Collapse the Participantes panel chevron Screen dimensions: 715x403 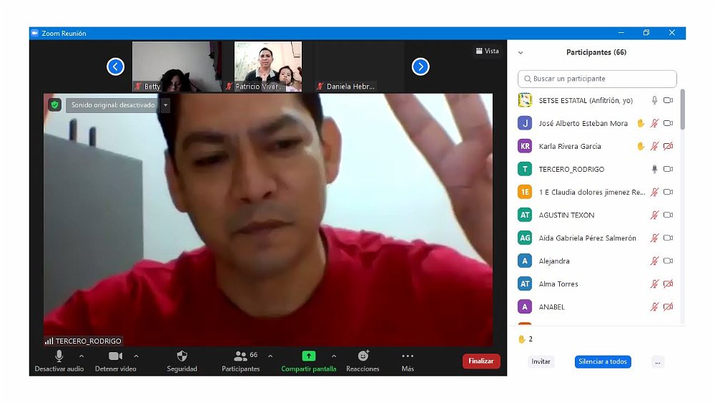point(521,52)
